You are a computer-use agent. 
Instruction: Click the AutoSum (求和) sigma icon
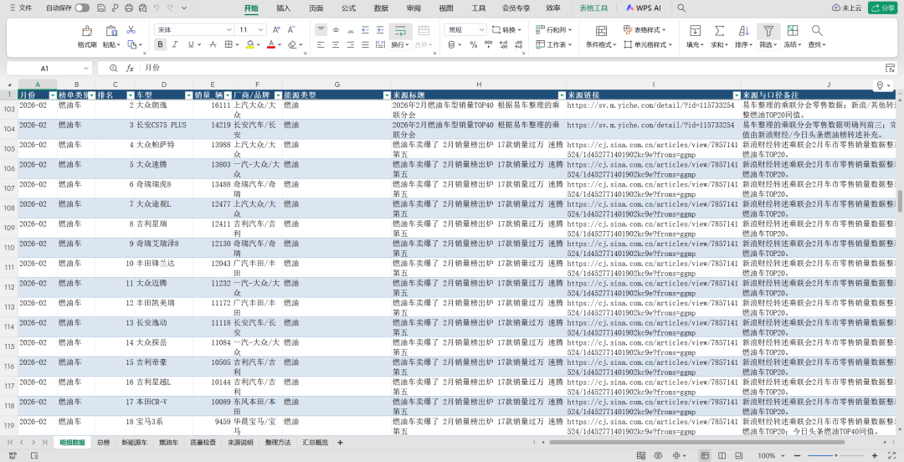coord(719,31)
